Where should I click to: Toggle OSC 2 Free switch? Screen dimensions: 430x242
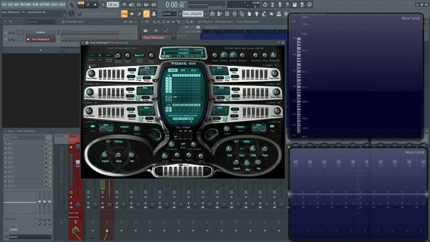138,98
